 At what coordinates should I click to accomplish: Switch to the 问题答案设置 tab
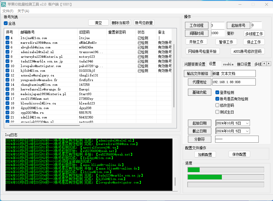point(195,64)
